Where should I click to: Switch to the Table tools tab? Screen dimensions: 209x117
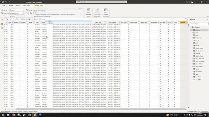click(x=26, y=6)
